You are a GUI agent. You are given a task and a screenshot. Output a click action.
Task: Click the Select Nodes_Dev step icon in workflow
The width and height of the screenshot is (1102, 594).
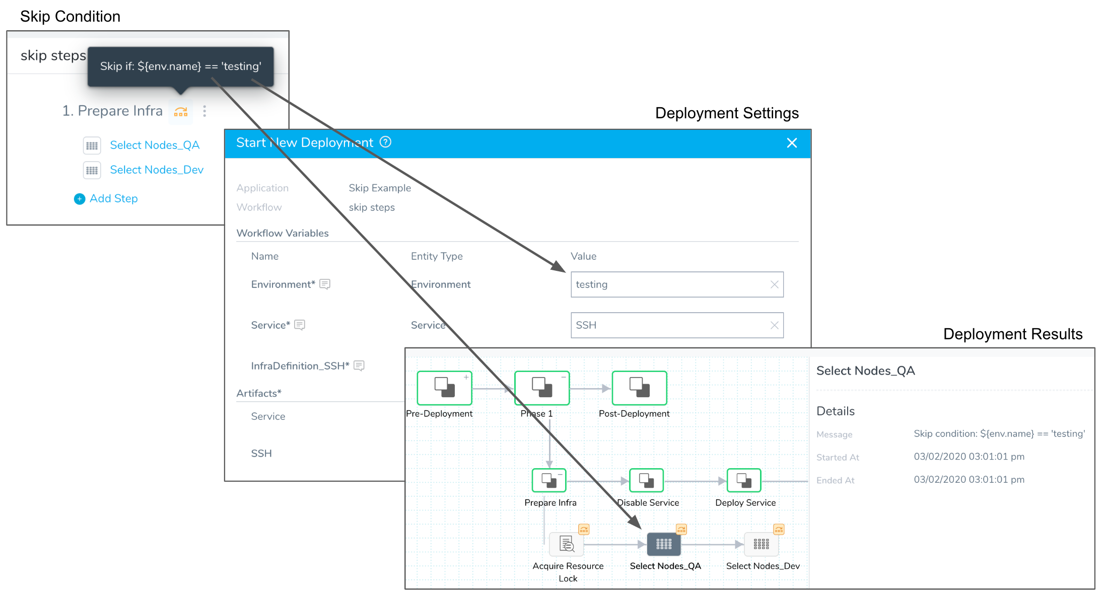(92, 170)
